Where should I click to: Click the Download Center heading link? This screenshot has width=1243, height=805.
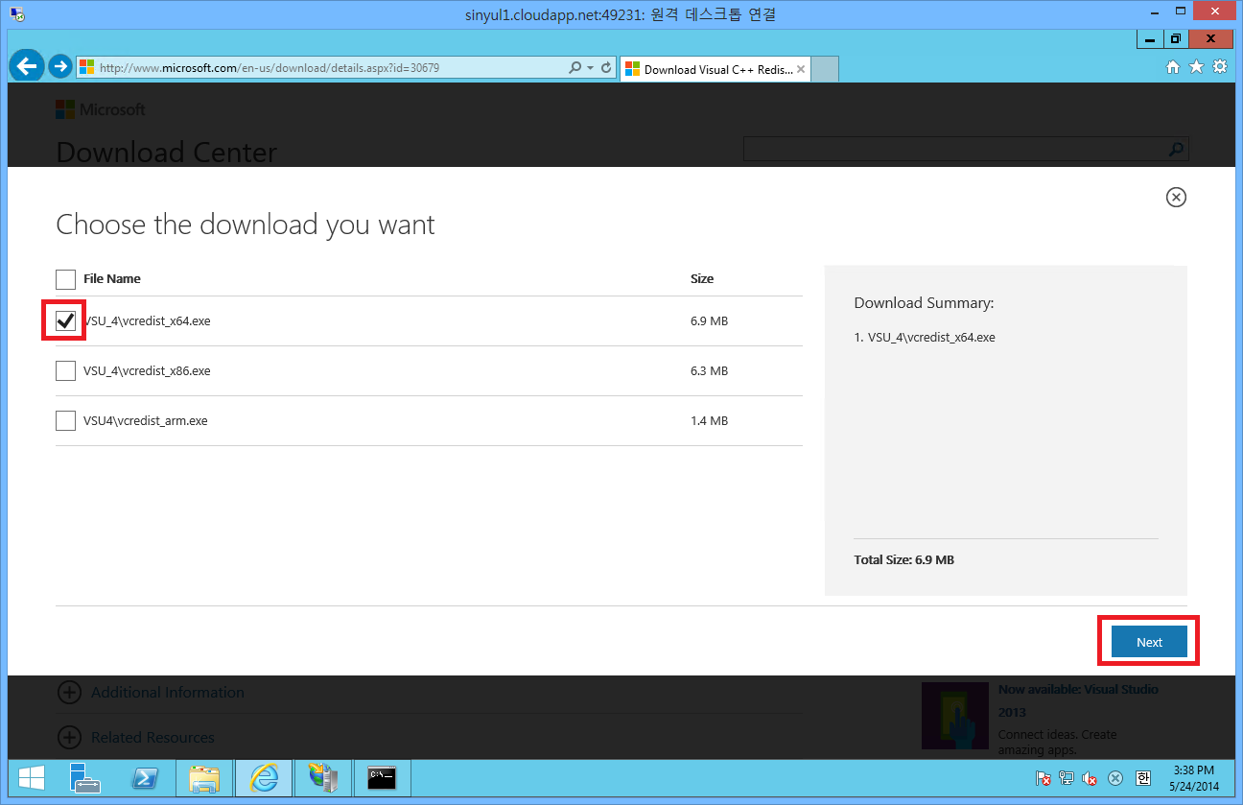coord(167,153)
